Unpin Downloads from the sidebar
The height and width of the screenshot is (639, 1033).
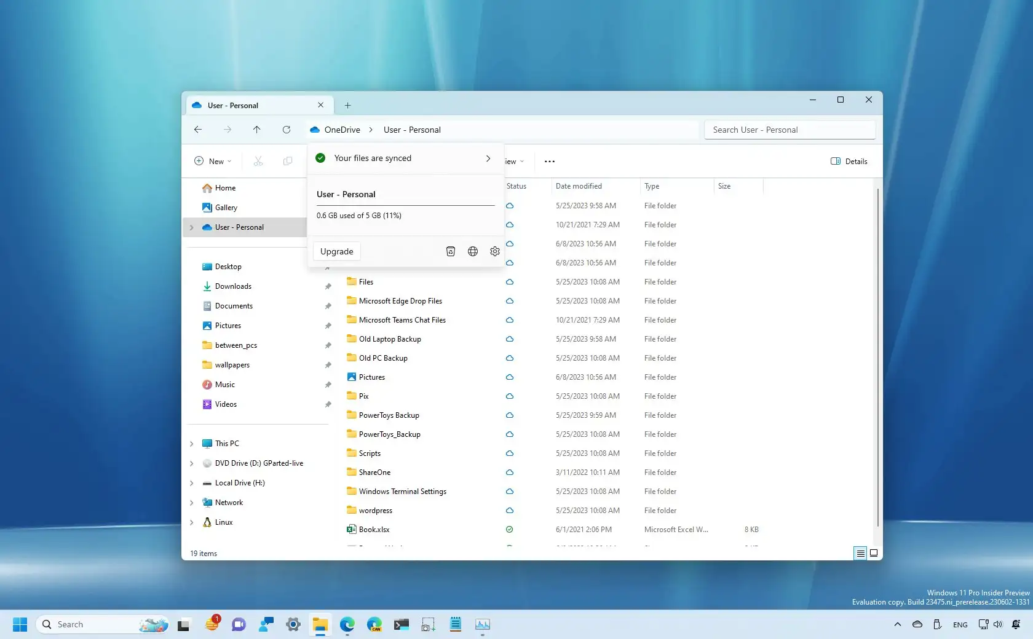point(328,286)
